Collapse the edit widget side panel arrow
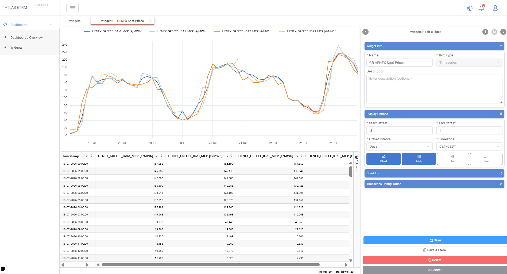This screenshot has width=507, height=274. tap(365, 32)
